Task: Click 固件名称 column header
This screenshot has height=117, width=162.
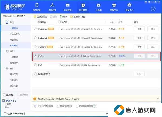Action: (x=63, y=22)
